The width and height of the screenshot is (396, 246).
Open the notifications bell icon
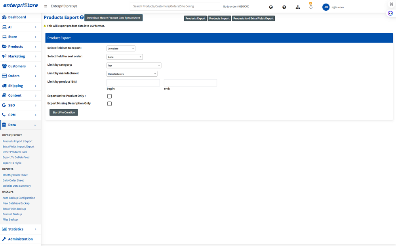311,7
